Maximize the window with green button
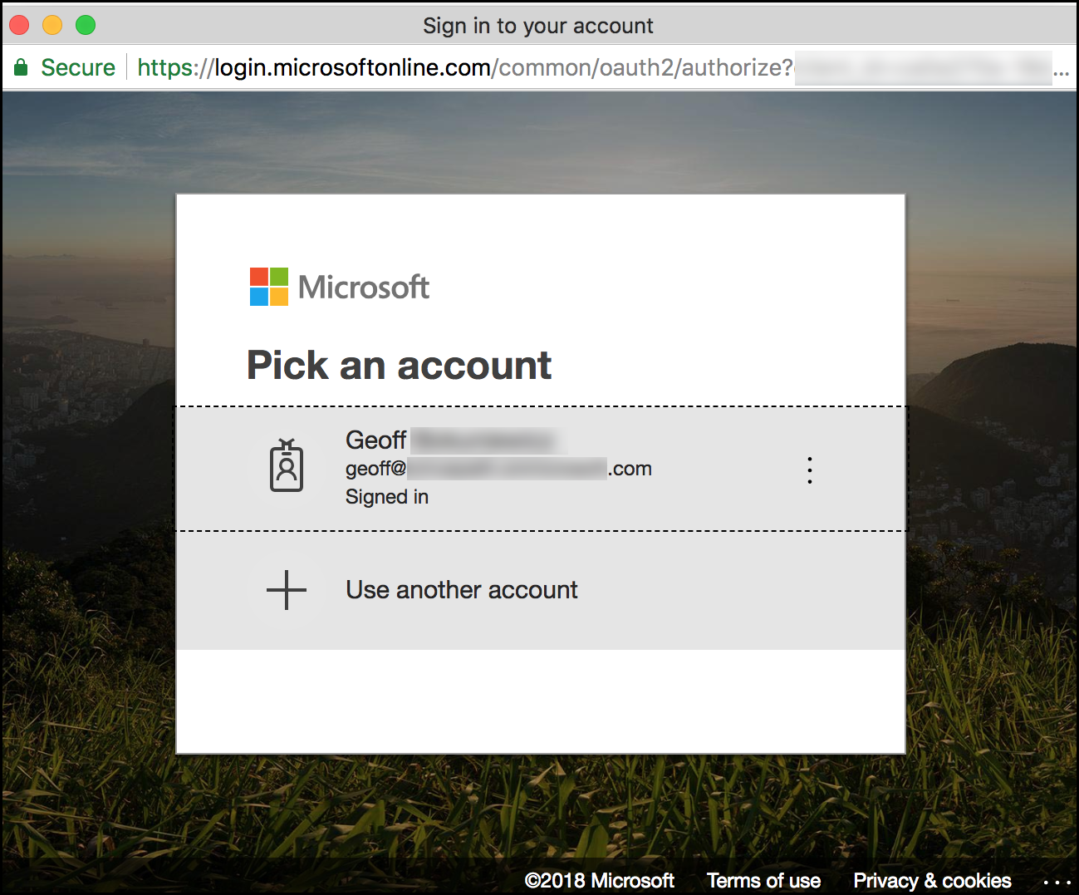Viewport: 1079px width, 895px height. pyautogui.click(x=86, y=25)
